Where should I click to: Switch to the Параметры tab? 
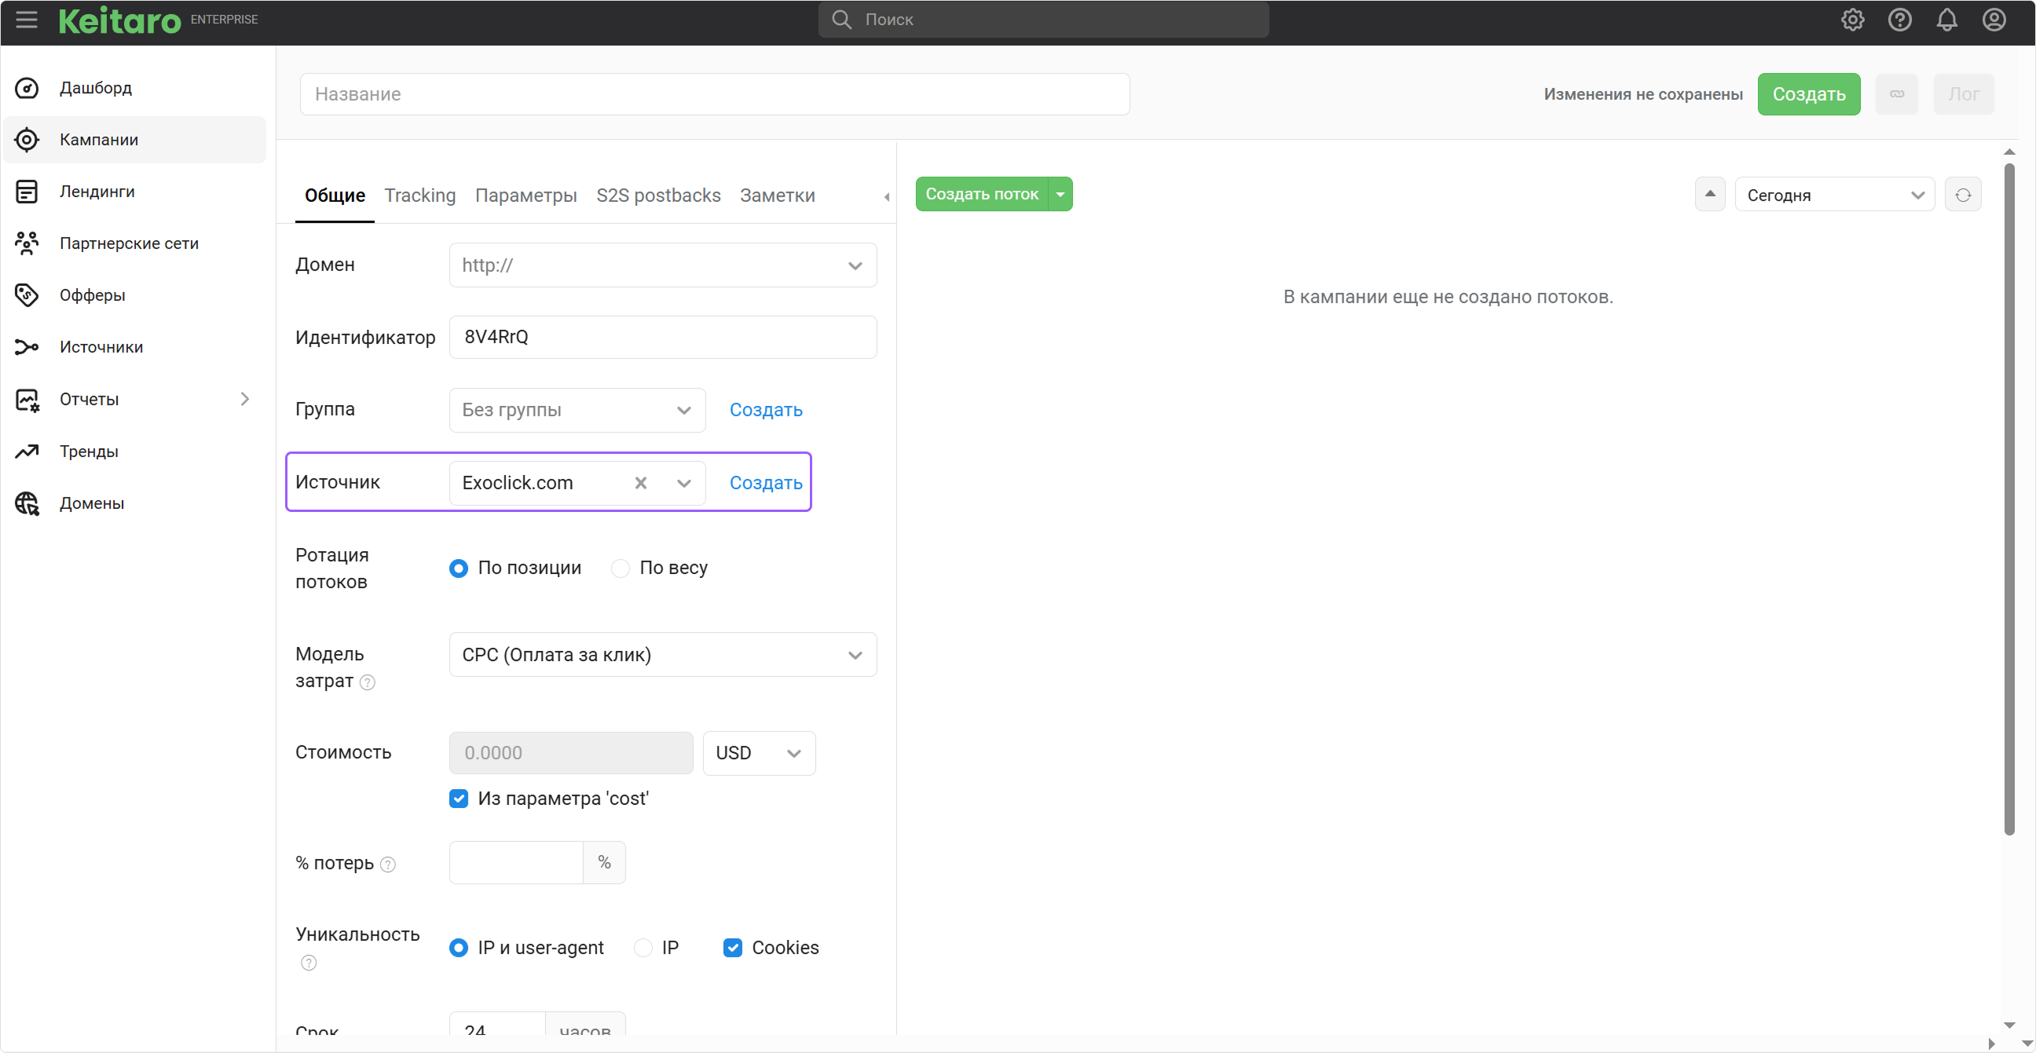click(x=525, y=195)
